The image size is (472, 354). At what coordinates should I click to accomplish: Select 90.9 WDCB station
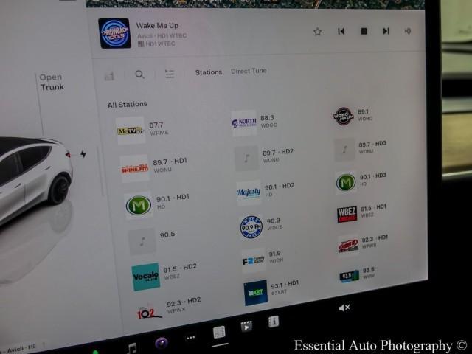[x=261, y=226]
